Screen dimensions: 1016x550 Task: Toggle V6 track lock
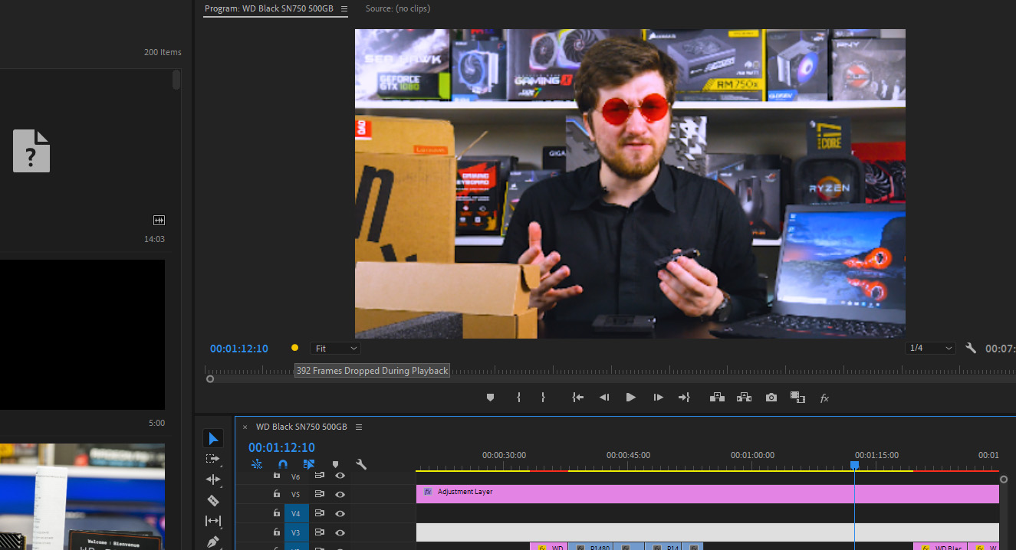tap(277, 476)
